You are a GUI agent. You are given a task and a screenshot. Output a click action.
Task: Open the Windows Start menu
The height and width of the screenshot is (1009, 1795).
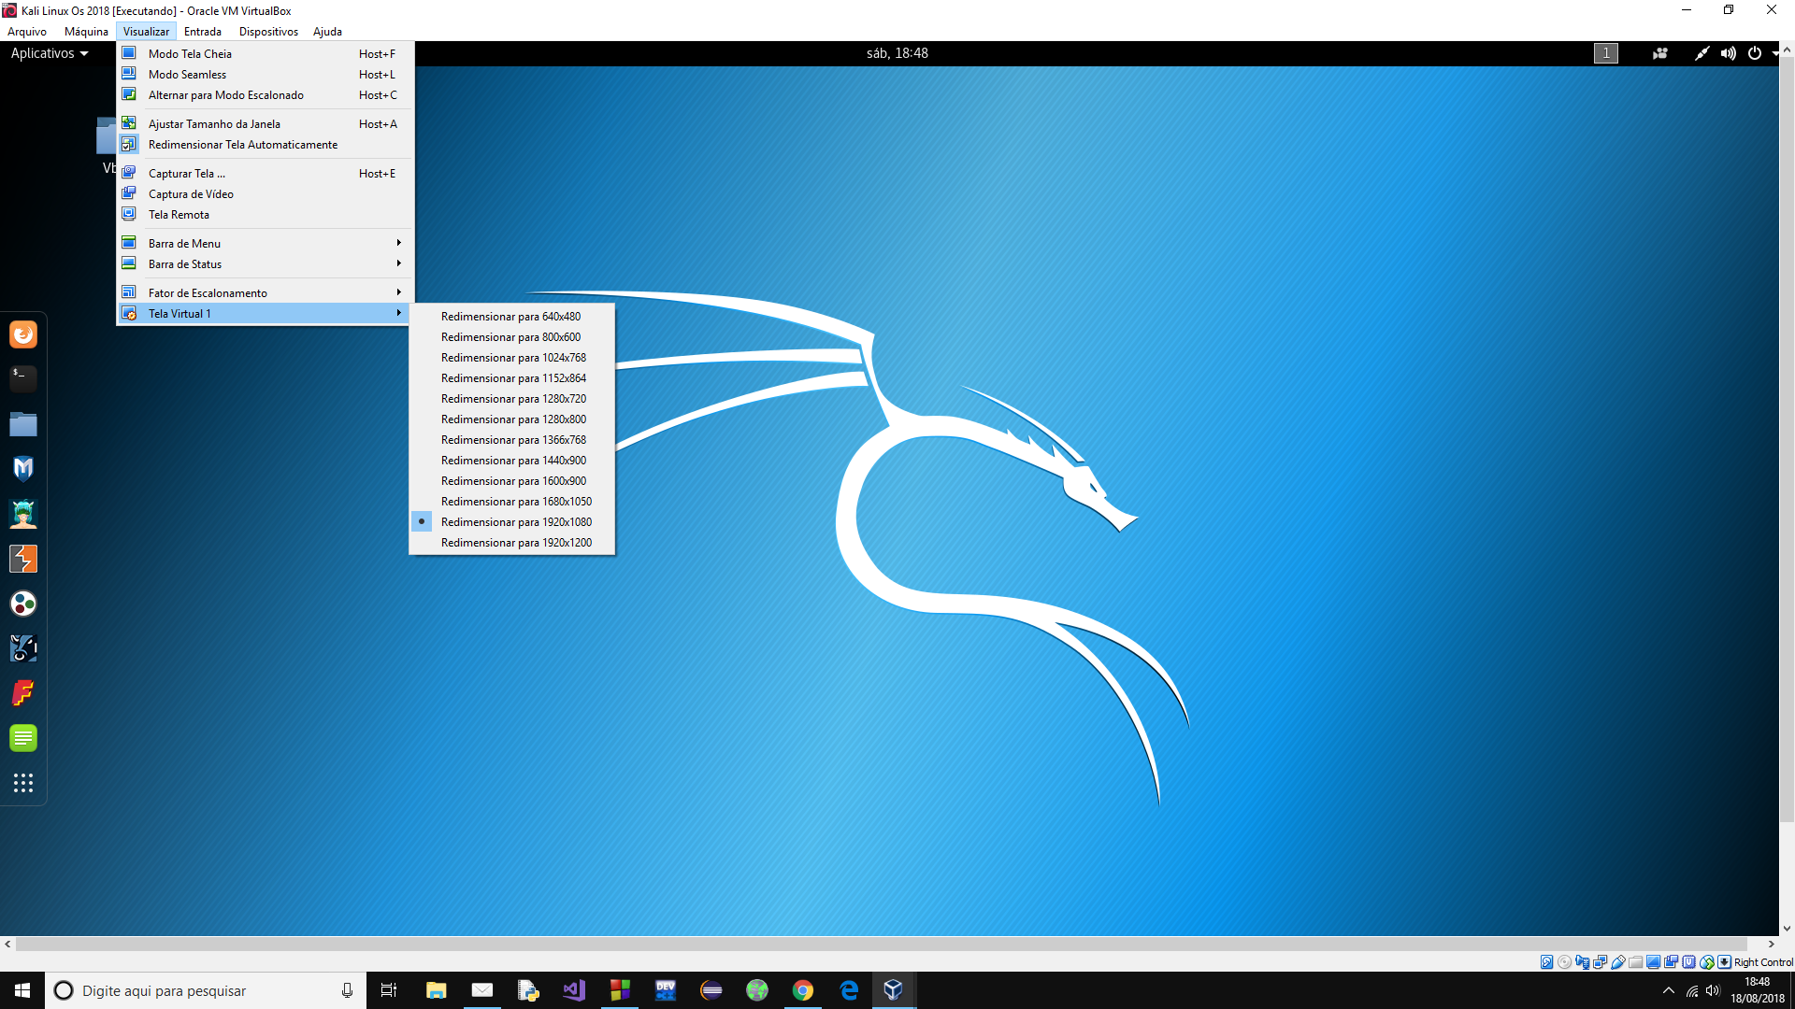pyautogui.click(x=22, y=990)
